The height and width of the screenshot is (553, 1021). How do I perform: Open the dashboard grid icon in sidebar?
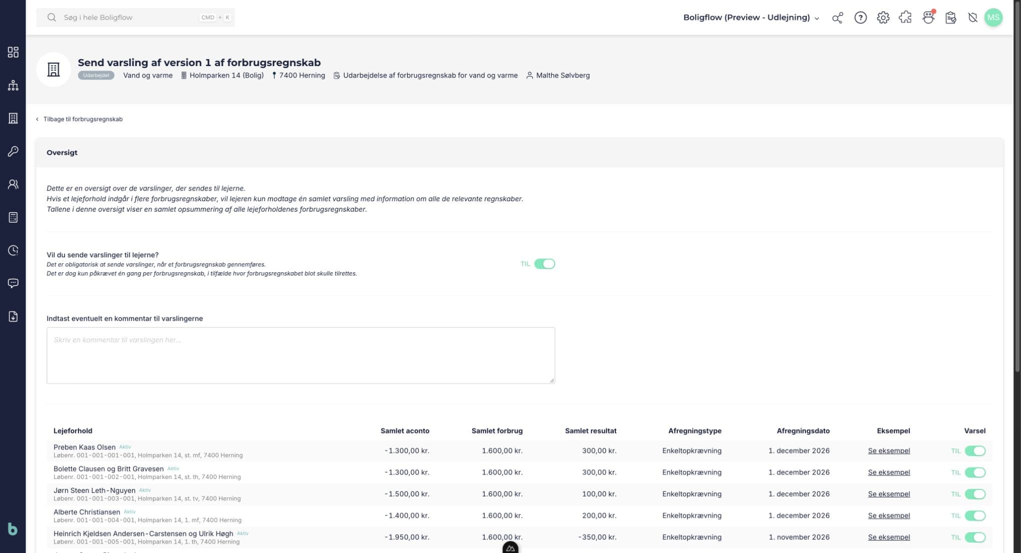pos(13,52)
